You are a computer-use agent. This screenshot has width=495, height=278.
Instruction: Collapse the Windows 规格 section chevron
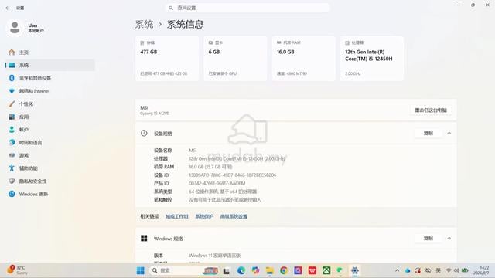(x=449, y=239)
